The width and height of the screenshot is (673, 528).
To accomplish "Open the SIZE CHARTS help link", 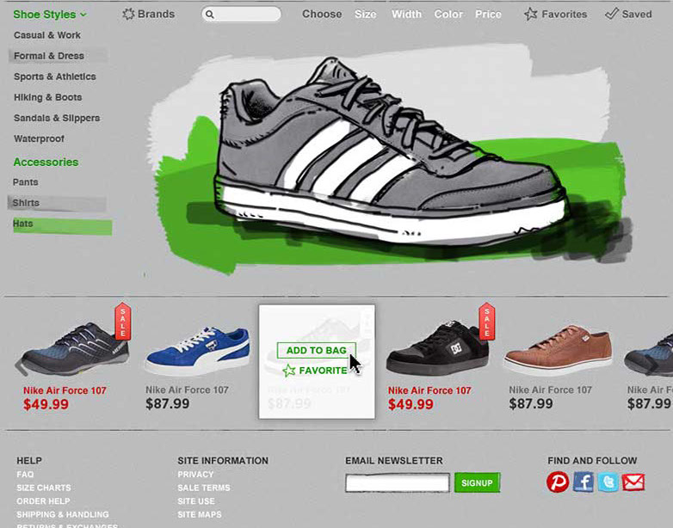I will 44,488.
